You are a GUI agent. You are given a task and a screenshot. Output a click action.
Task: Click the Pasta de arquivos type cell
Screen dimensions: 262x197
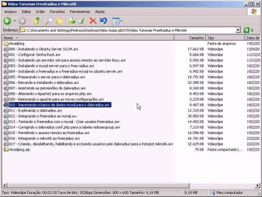click(222, 44)
